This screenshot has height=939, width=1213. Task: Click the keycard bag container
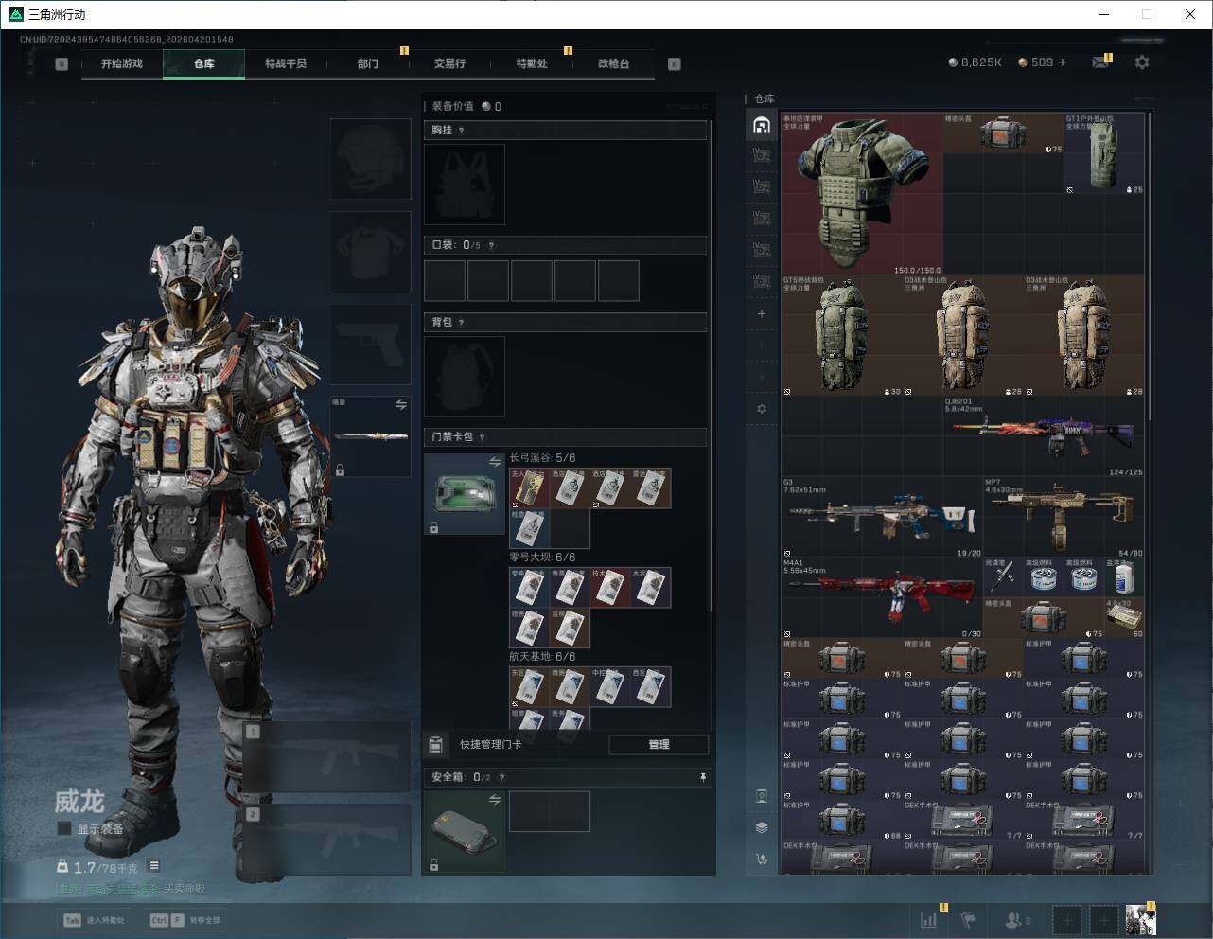click(x=465, y=494)
